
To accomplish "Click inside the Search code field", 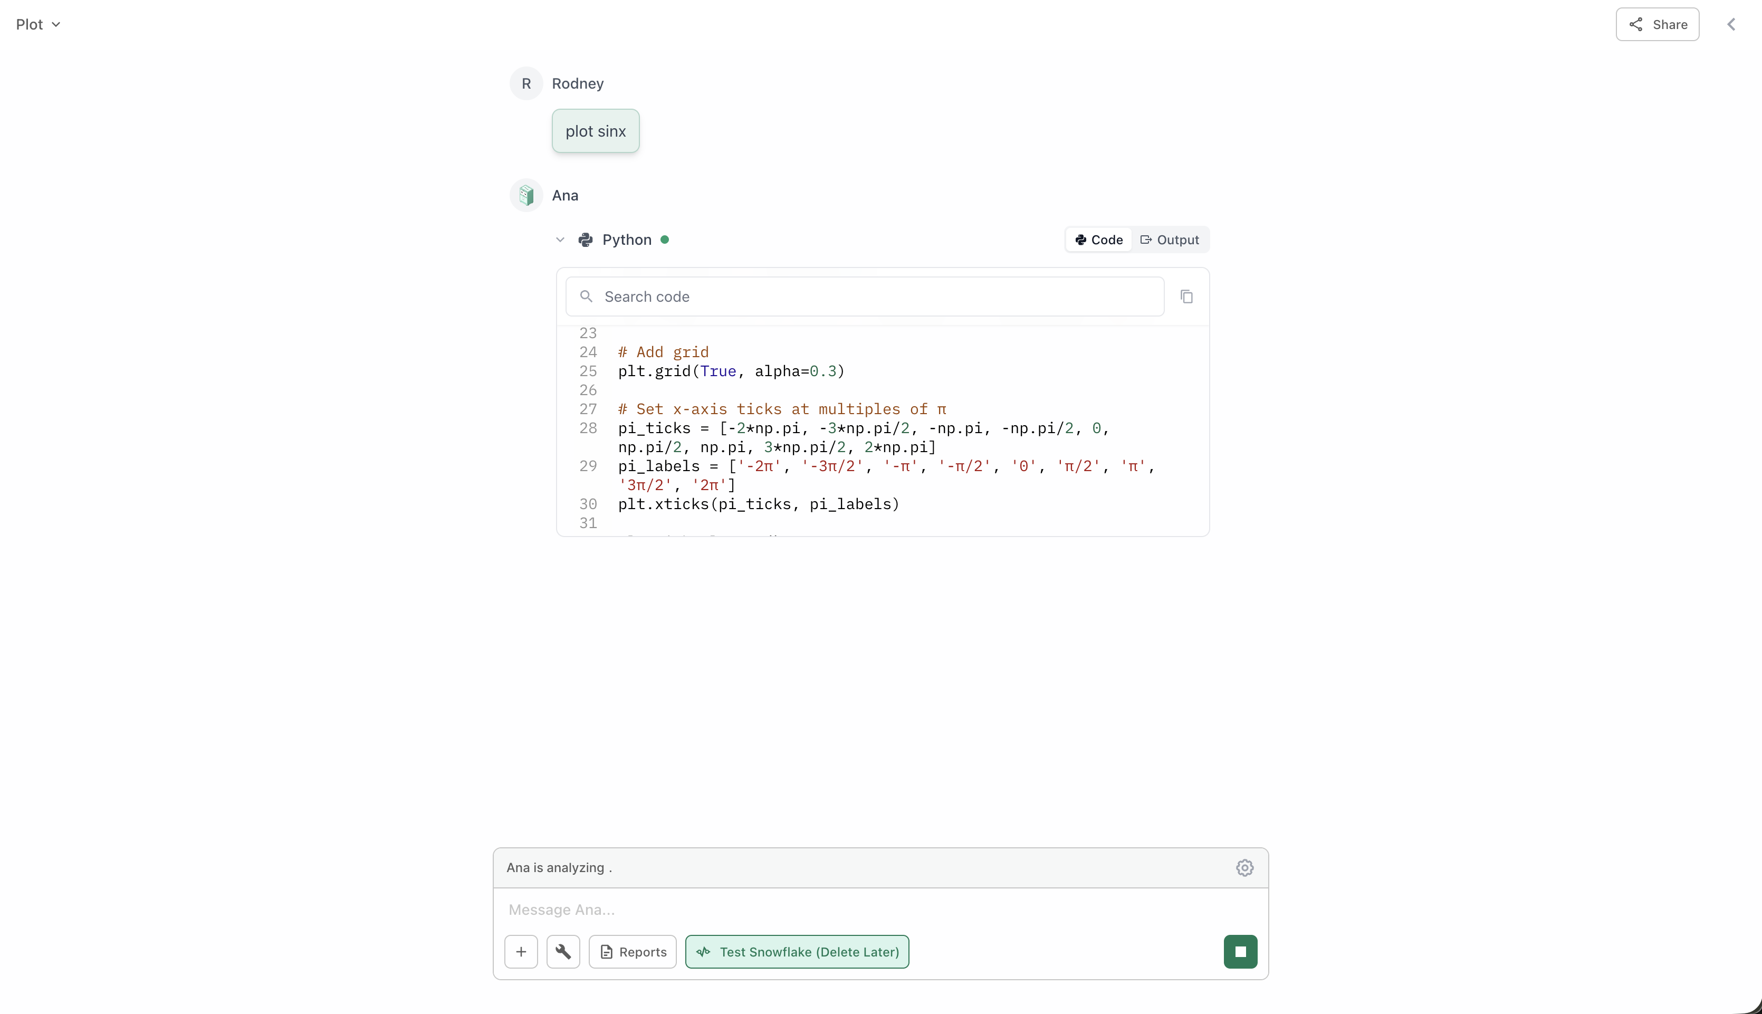I will [x=766, y=296].
